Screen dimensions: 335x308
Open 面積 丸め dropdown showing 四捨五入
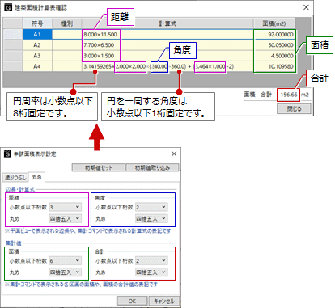[x=65, y=272]
